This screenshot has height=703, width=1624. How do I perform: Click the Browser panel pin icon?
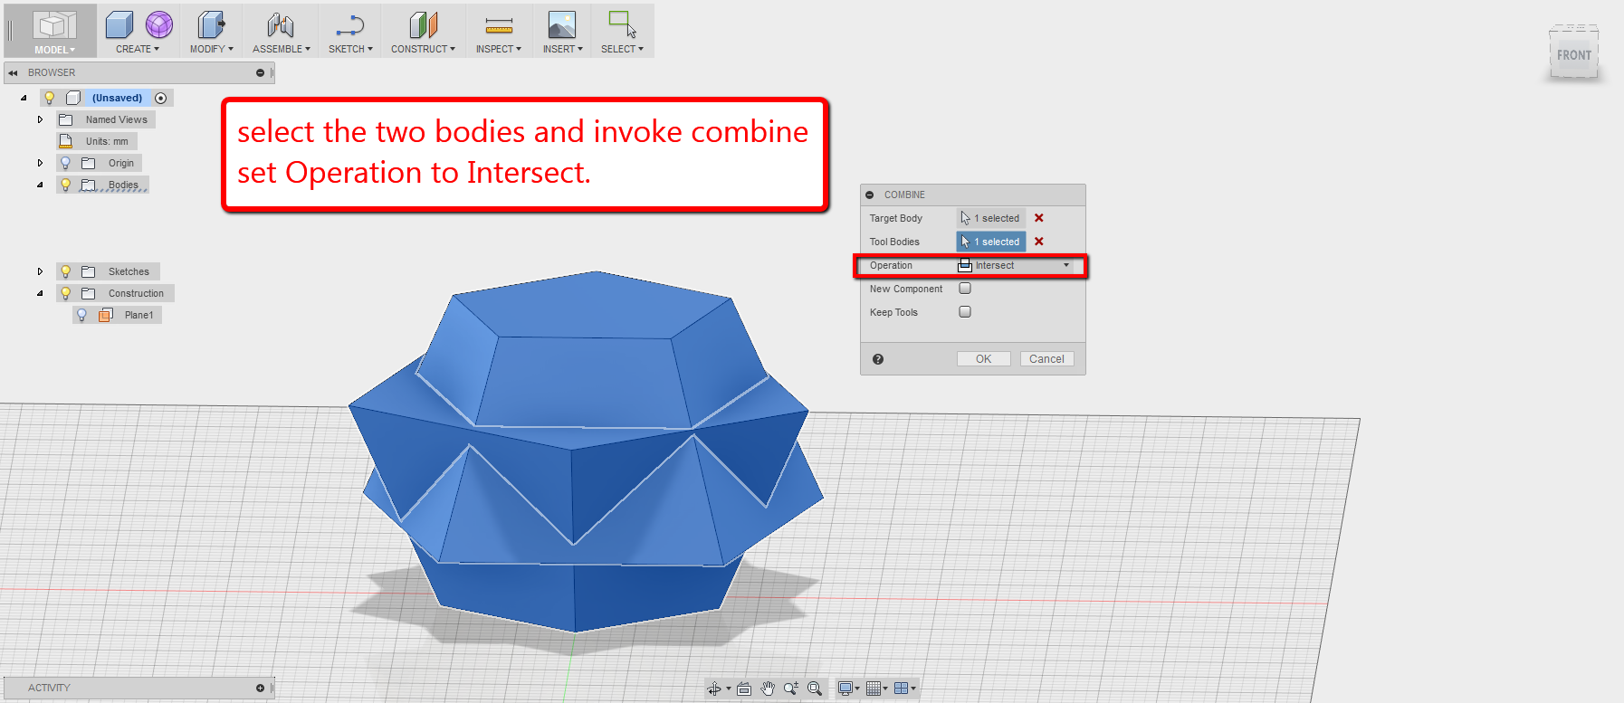point(260,72)
